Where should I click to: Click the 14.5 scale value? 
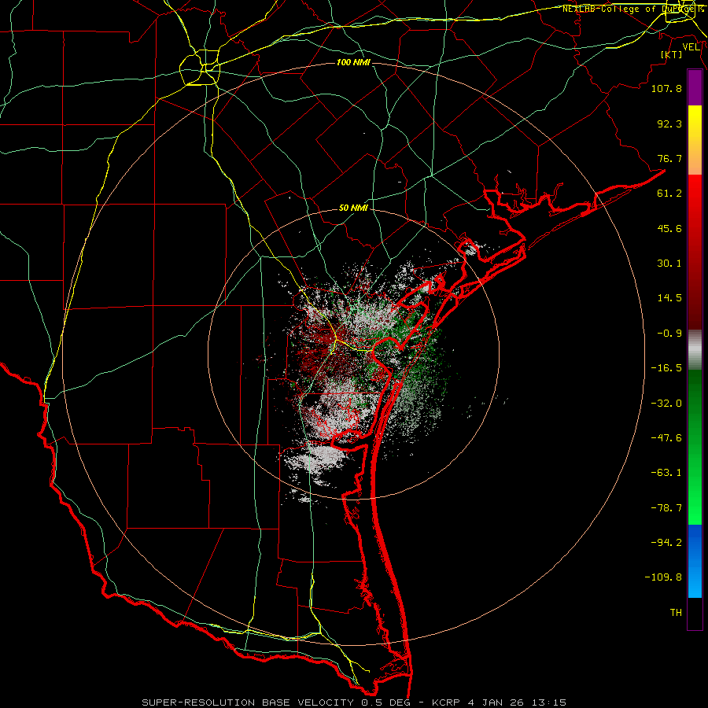point(669,298)
